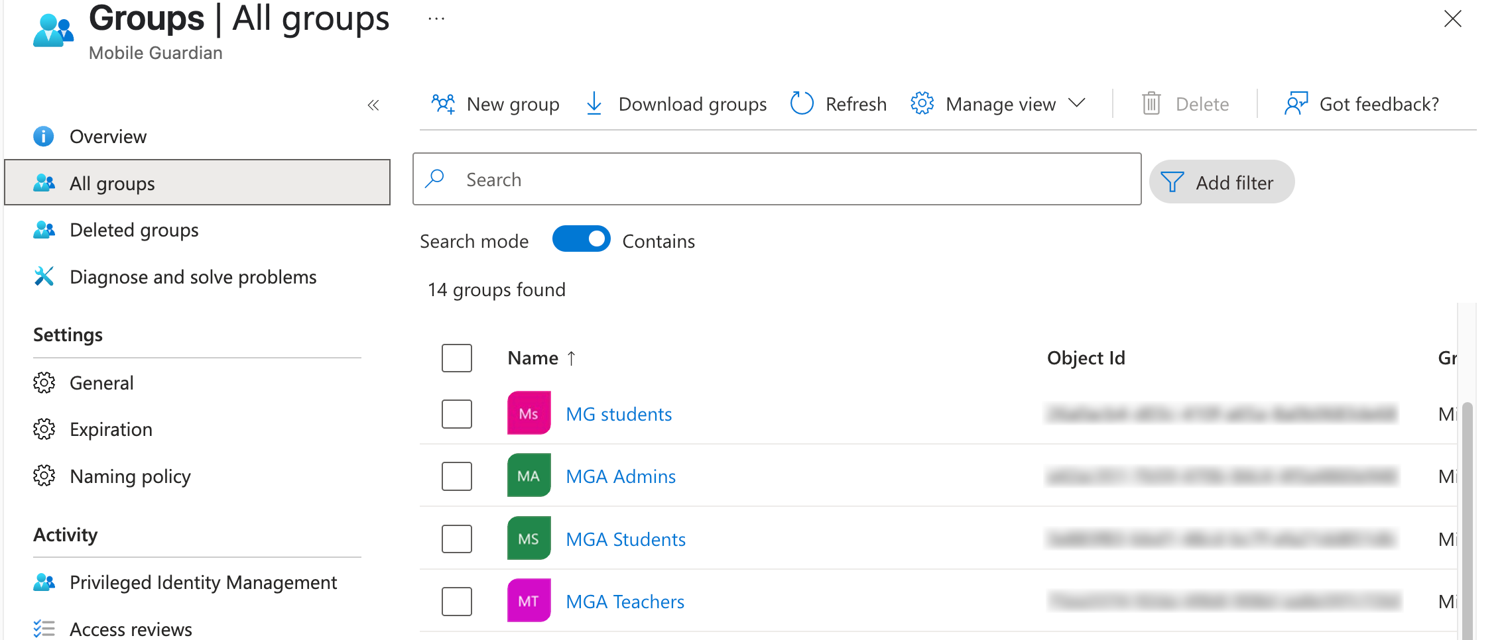Click the Download groups button label
Image resolution: width=1504 pixels, height=640 pixels.
692,104
